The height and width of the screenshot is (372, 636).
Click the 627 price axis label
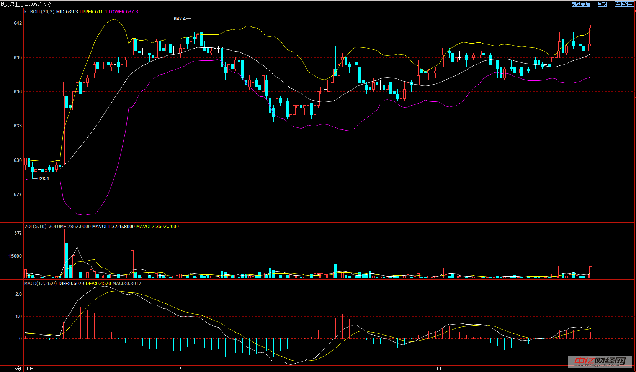(x=18, y=194)
